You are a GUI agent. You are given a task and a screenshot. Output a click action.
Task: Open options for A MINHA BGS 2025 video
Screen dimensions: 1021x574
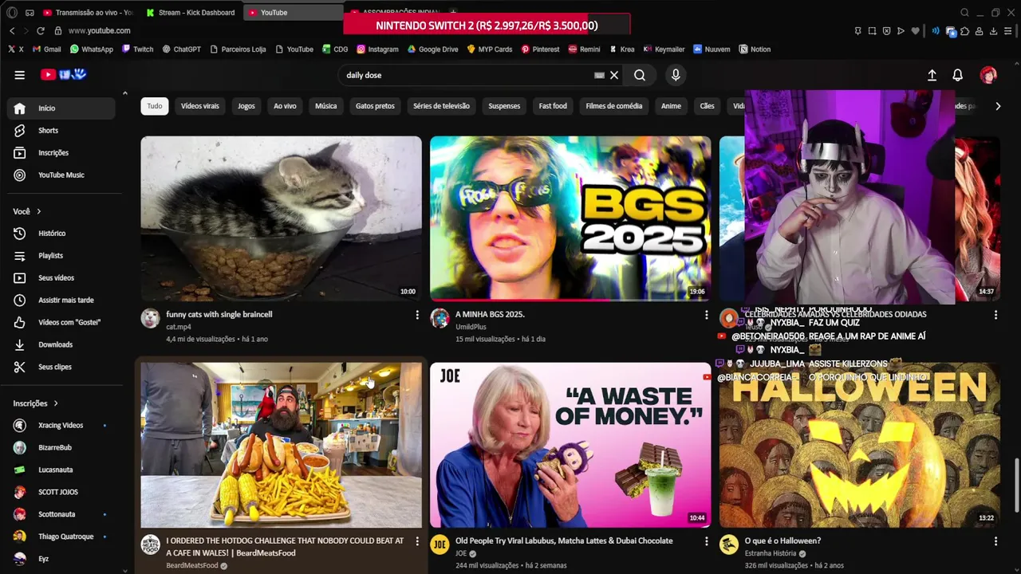tap(706, 315)
